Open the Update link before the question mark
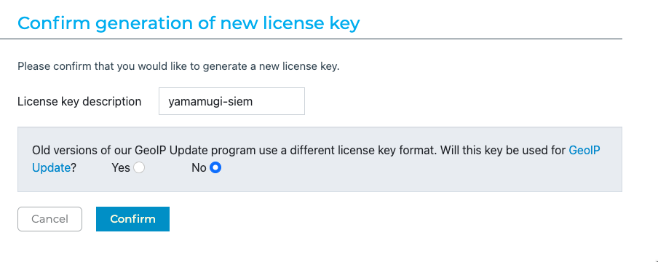 tap(51, 168)
